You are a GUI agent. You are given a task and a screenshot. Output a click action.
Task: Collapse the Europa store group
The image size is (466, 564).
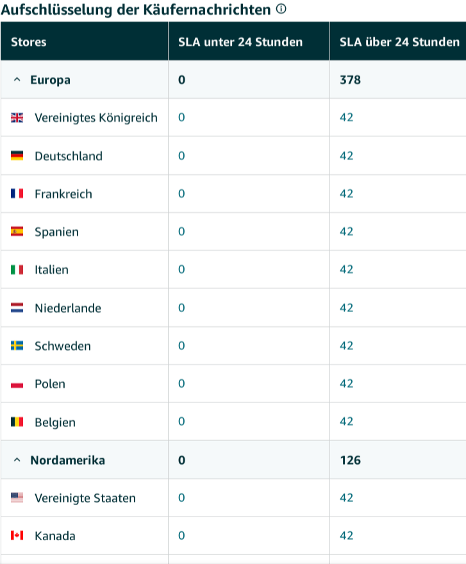click(x=17, y=79)
